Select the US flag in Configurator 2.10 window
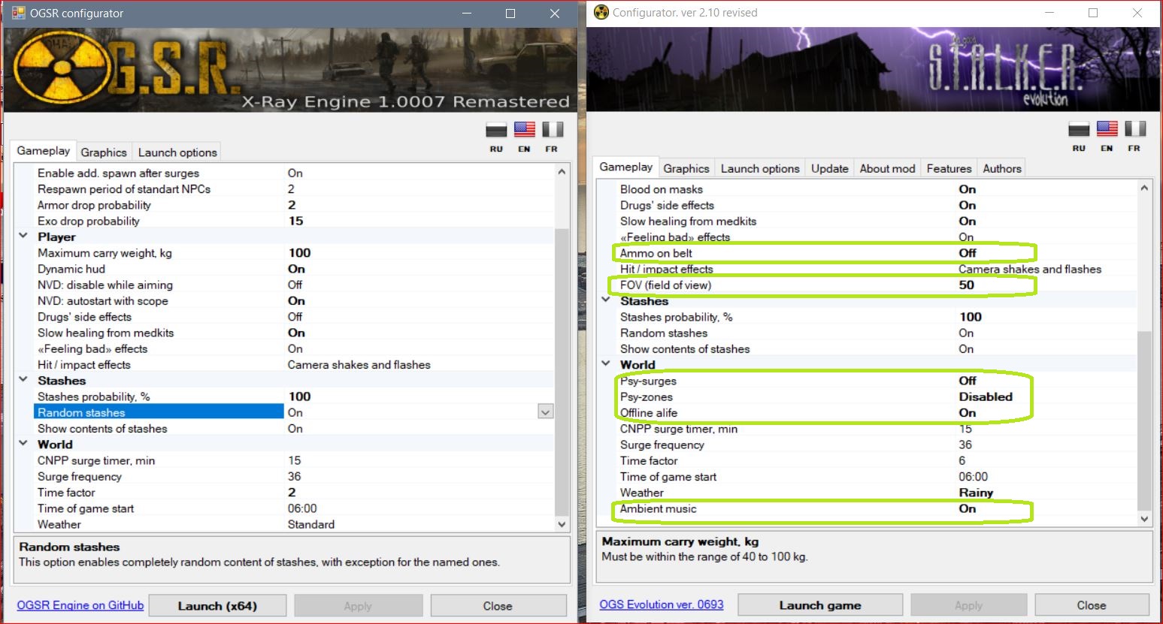Screen dimensions: 1163x624 click(1107, 129)
